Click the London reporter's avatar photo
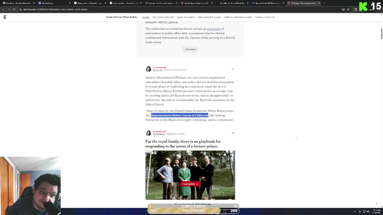 (x=148, y=133)
